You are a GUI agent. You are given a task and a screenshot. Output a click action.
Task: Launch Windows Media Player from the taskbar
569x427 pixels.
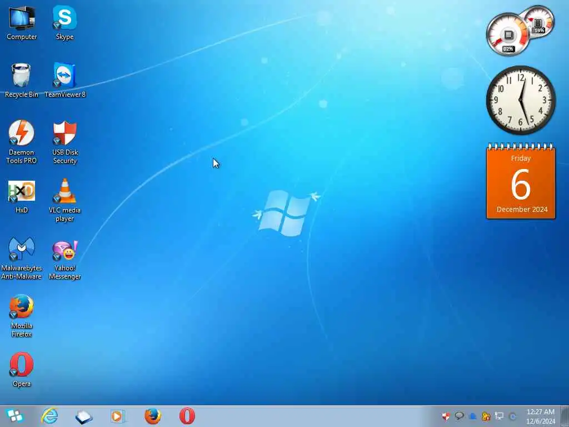click(x=117, y=416)
